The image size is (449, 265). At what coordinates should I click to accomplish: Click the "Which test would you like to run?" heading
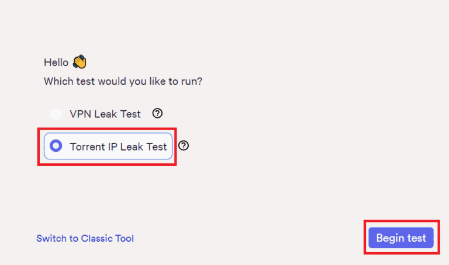[x=123, y=81]
